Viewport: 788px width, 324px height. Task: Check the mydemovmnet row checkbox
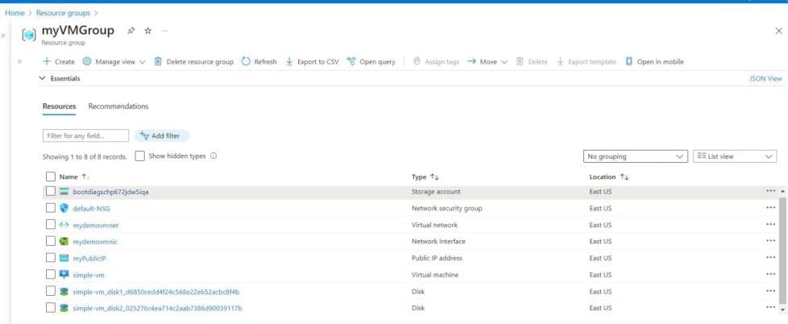click(50, 225)
